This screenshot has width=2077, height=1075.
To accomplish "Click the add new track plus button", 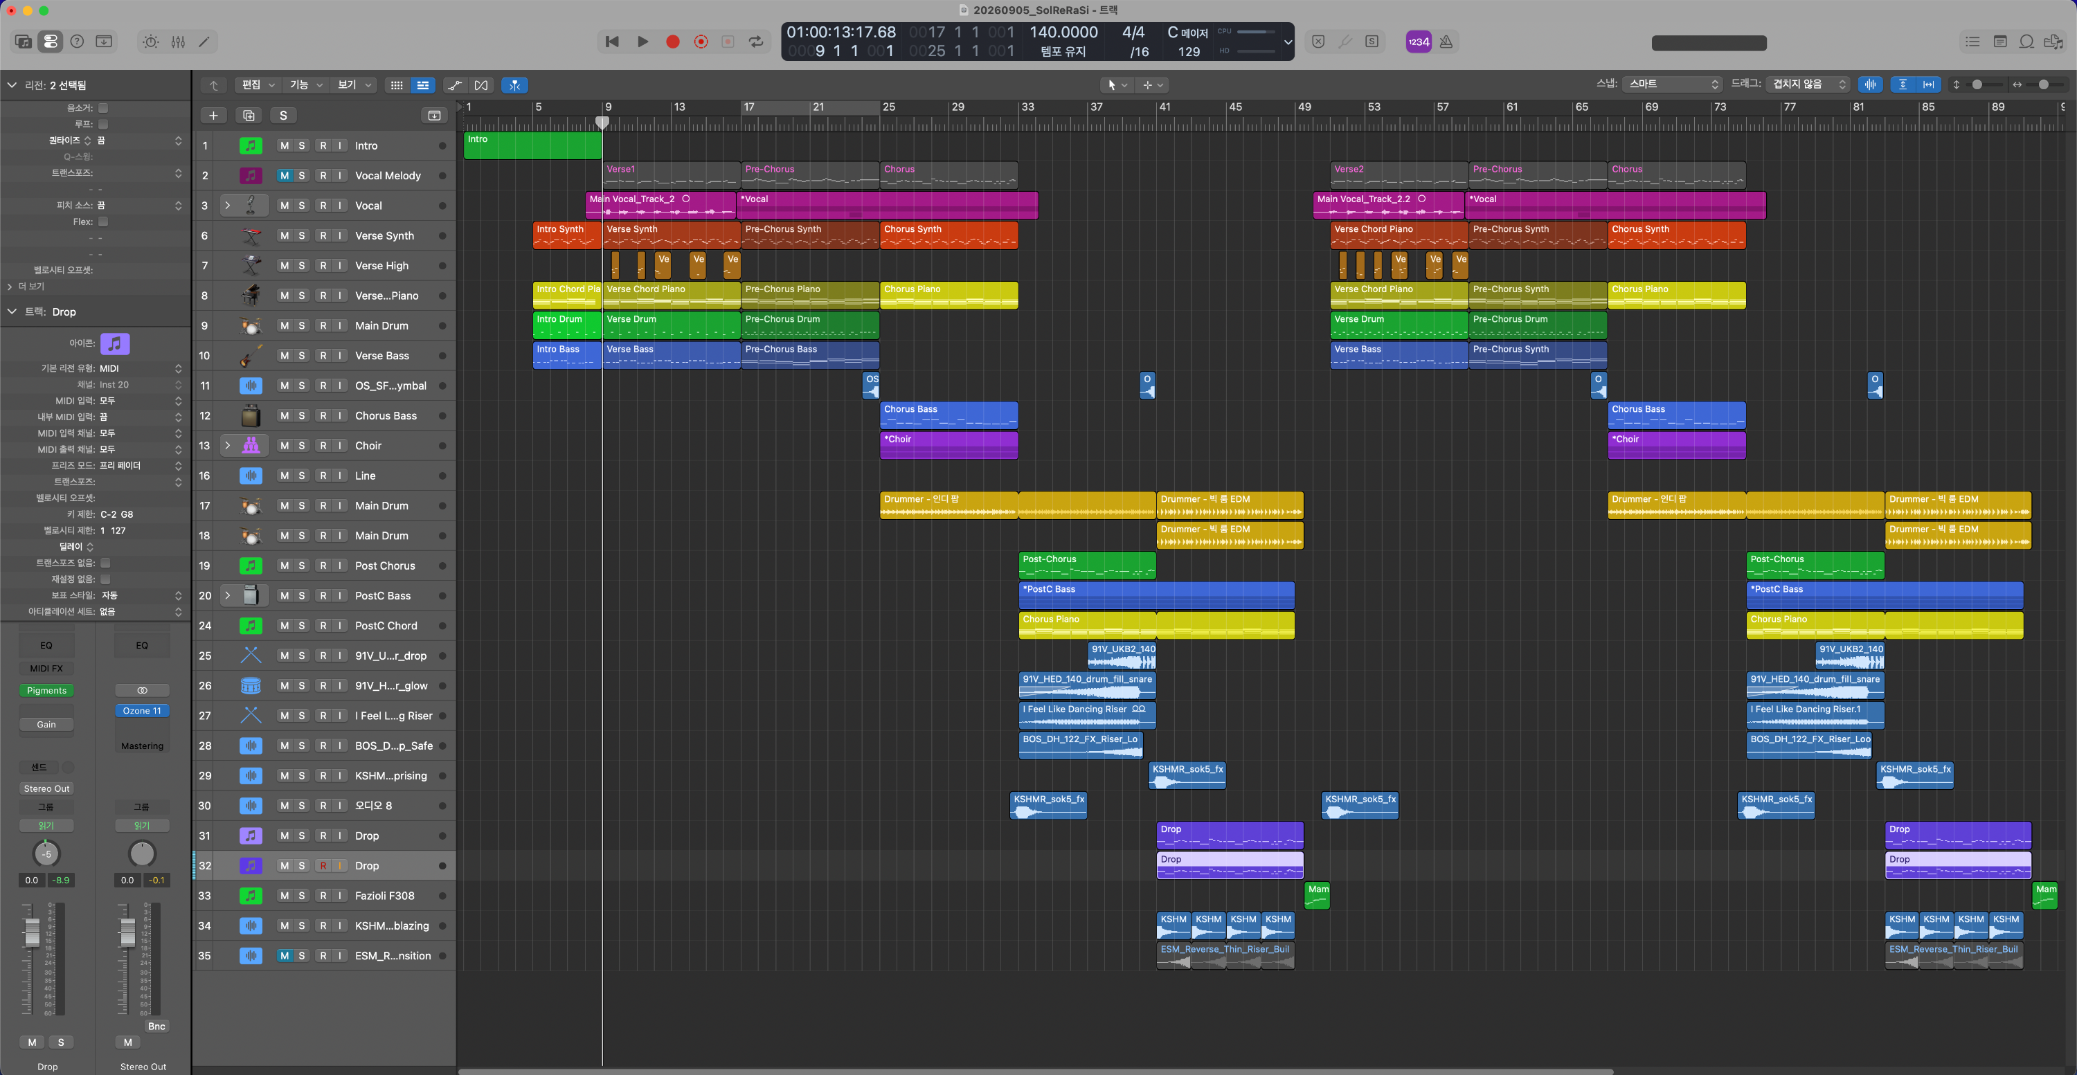I will (x=214, y=116).
